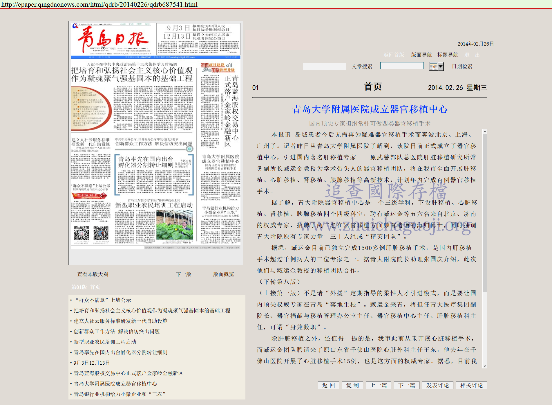The image size is (552, 405).
Task: Go to next article with 下一篇
Action: (406, 385)
